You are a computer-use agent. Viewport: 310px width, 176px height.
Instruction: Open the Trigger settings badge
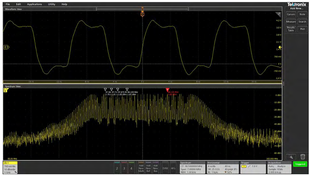coord(253,168)
